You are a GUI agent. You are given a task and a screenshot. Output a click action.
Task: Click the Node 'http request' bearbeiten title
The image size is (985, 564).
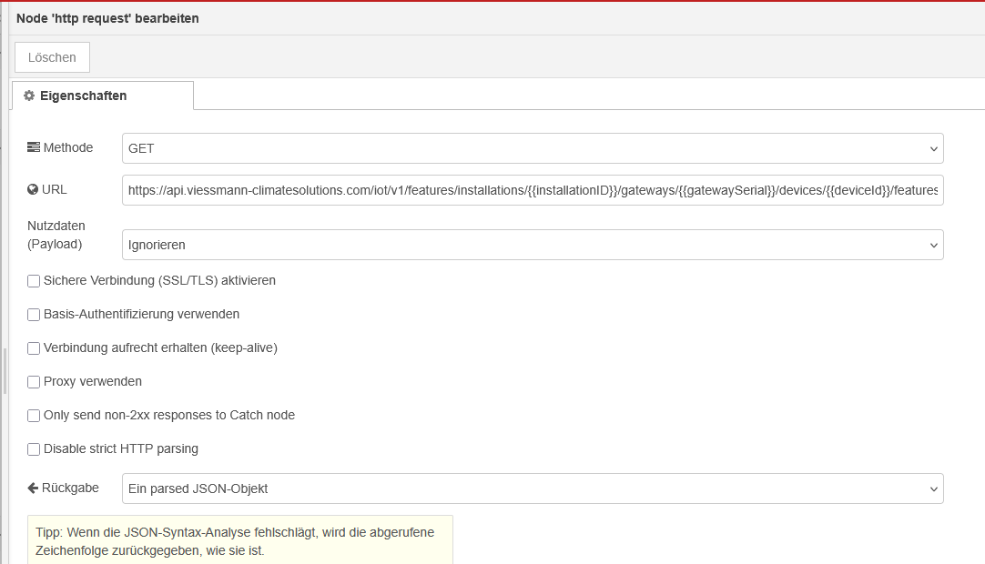[107, 18]
